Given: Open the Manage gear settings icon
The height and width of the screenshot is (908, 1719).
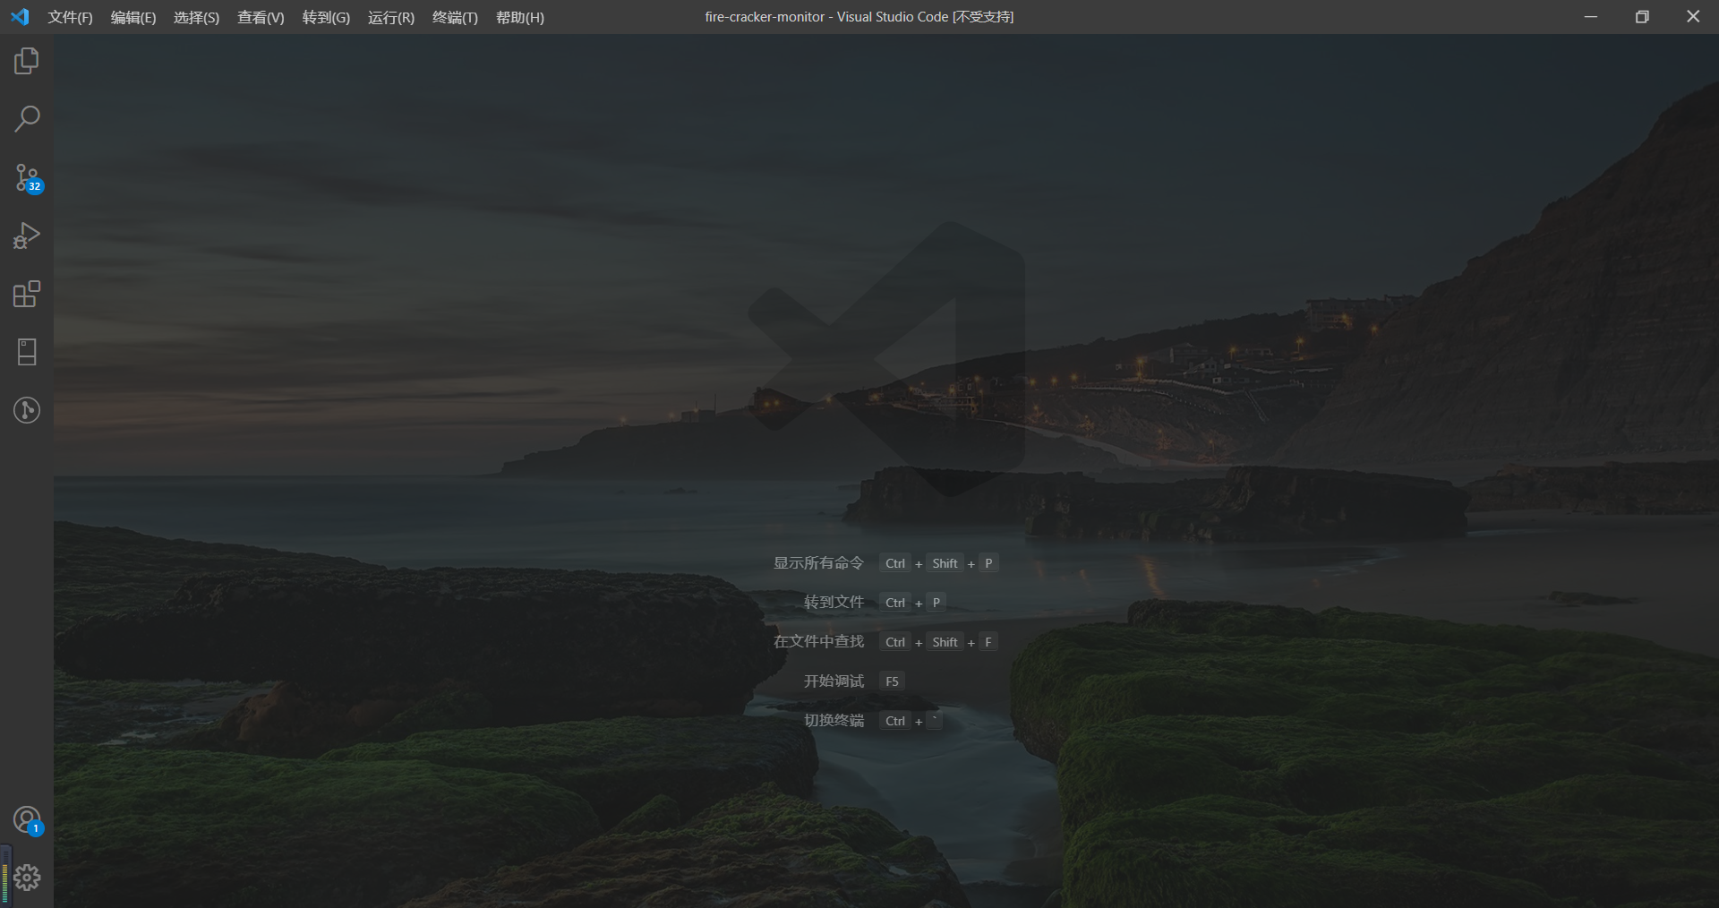Looking at the screenshot, I should (27, 878).
